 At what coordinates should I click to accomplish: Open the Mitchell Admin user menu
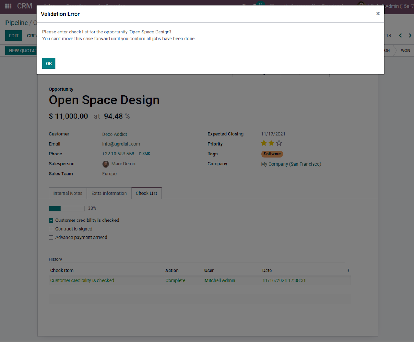(x=385, y=6)
